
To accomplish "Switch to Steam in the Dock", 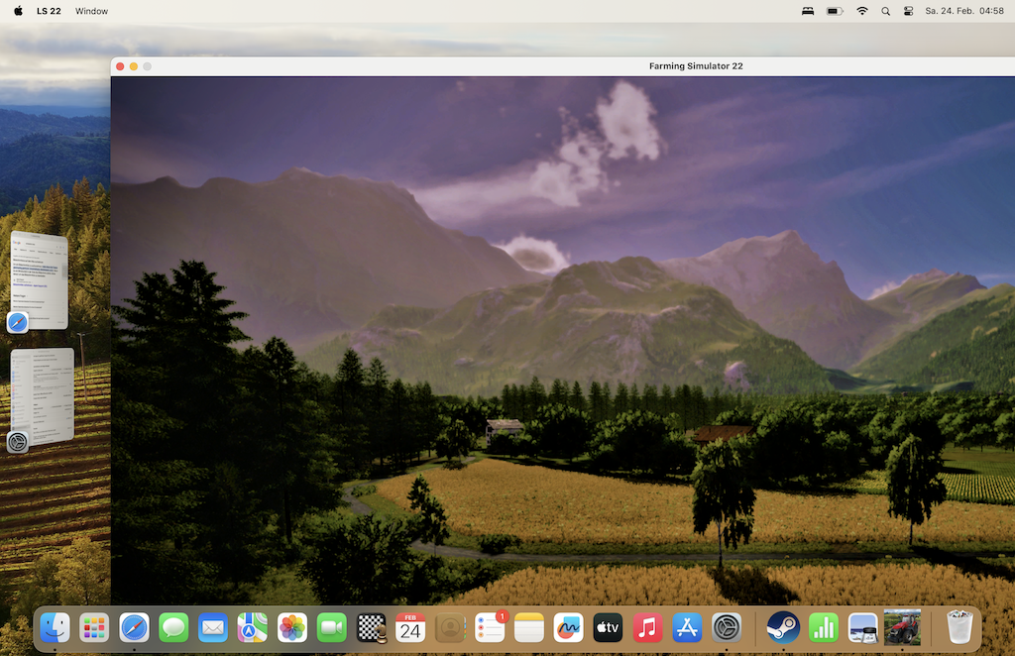I will 783,627.
